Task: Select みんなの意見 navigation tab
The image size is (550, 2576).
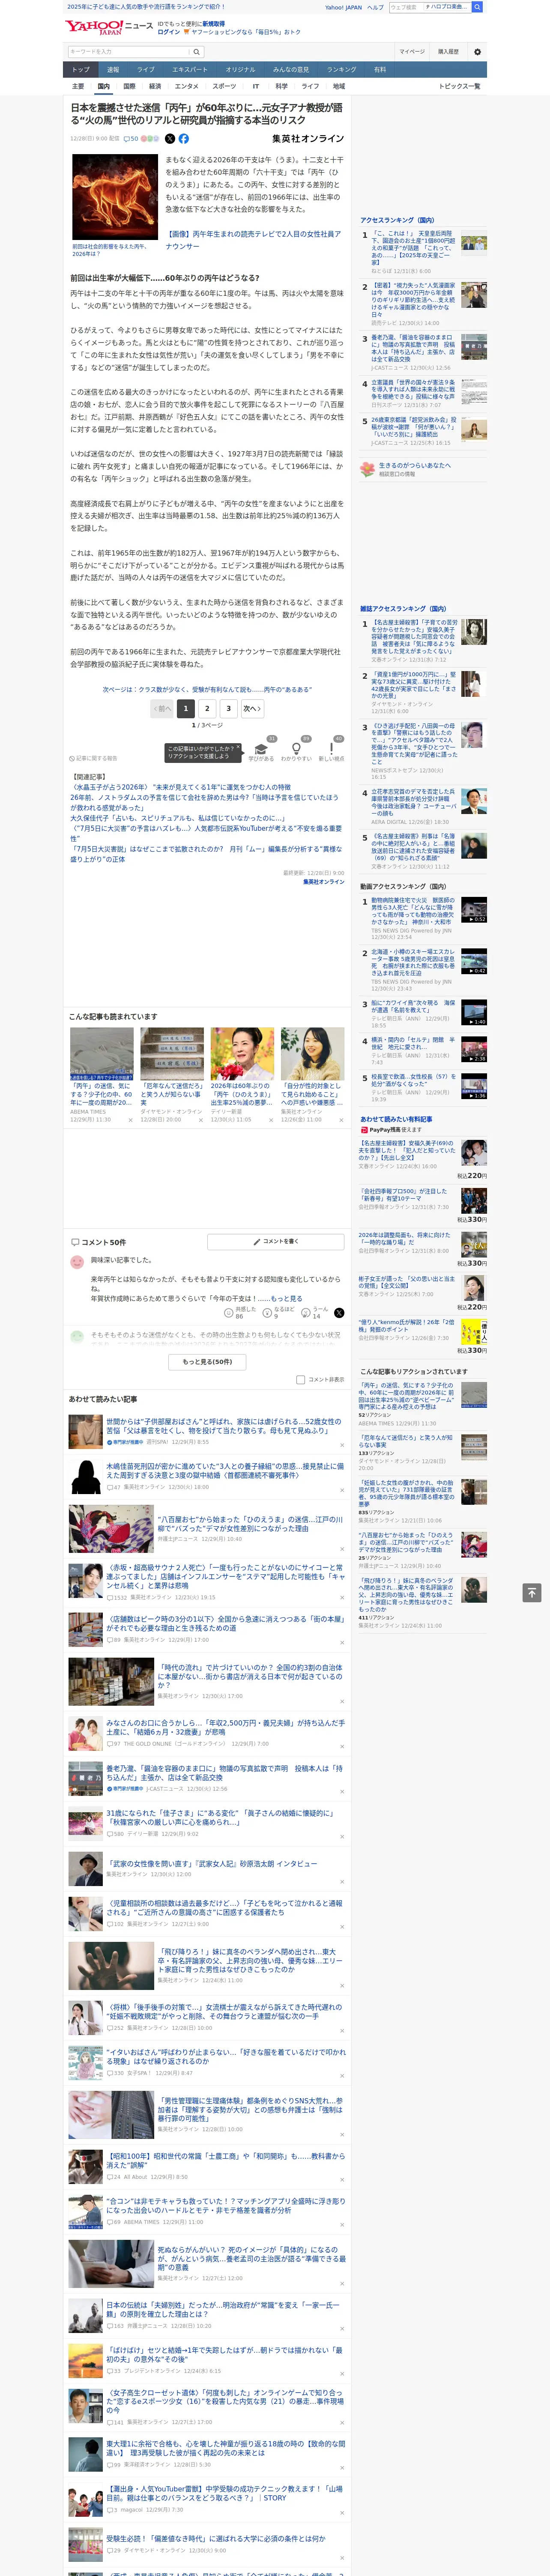Action: (290, 70)
